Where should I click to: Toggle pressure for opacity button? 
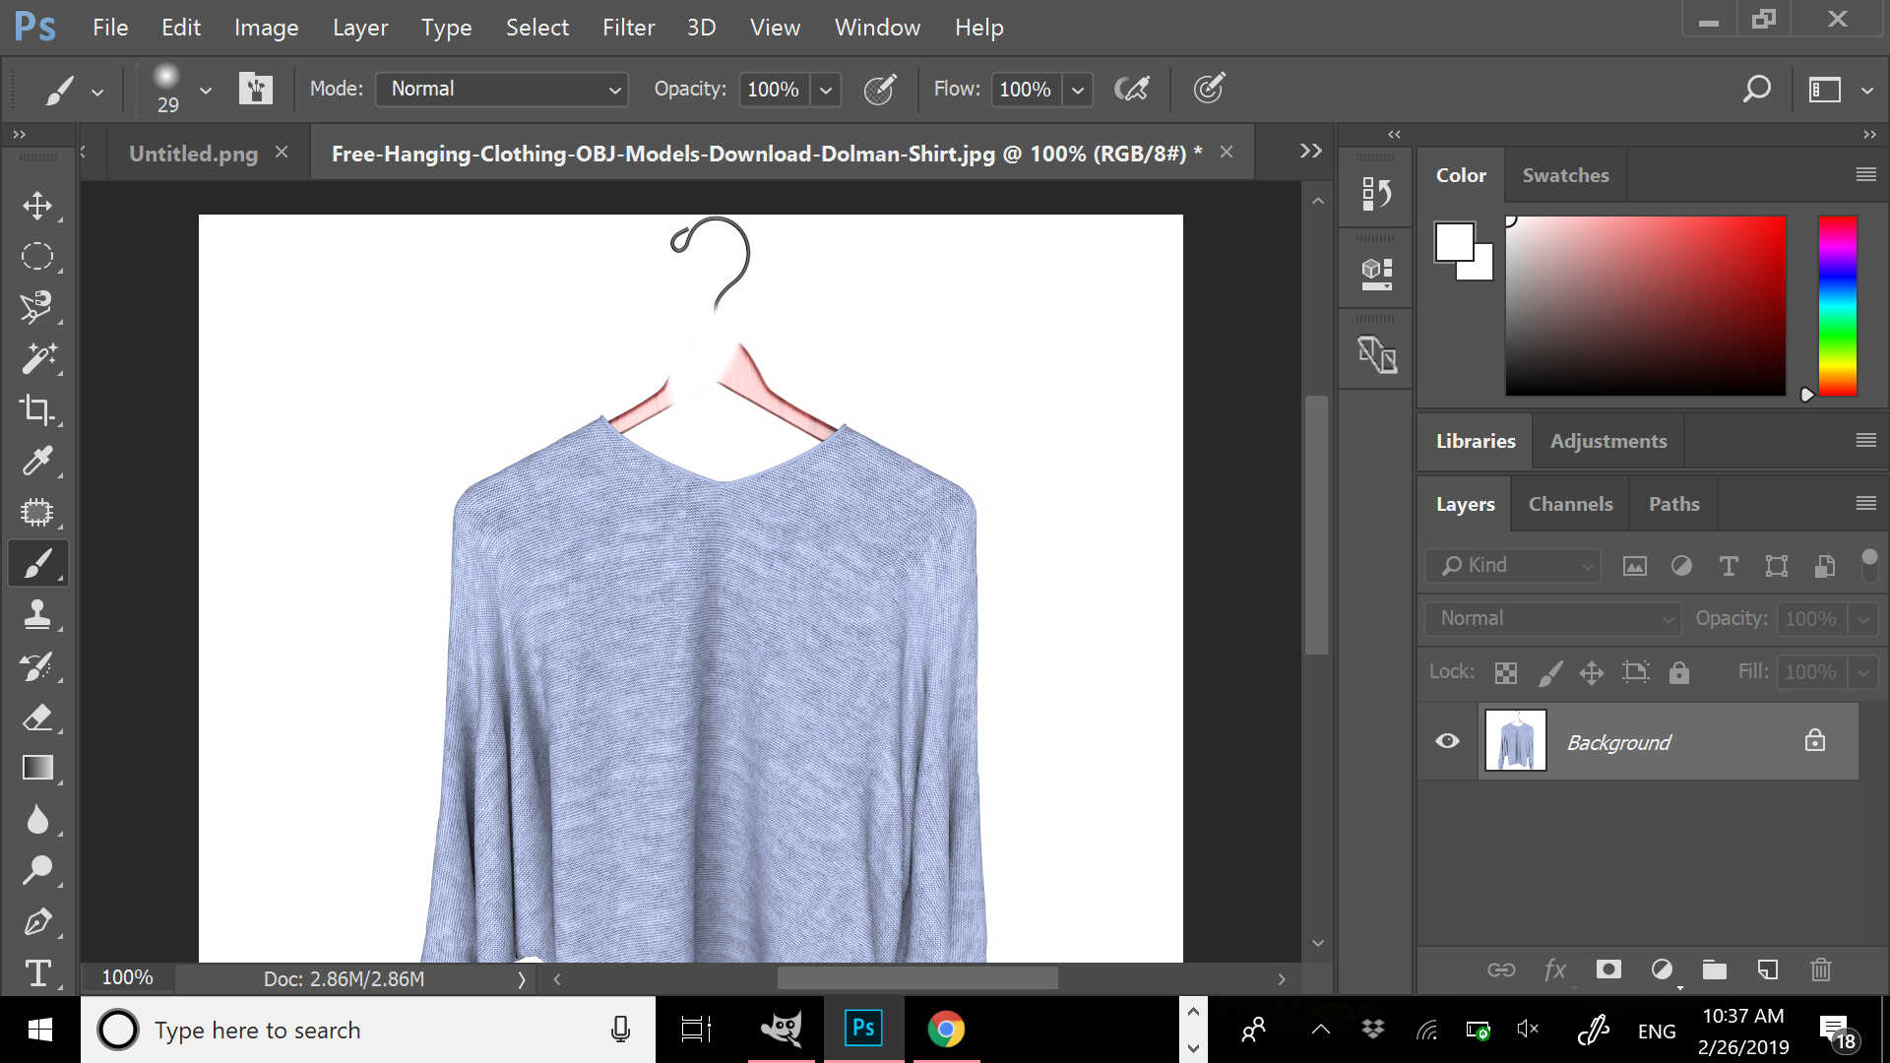[x=879, y=89]
